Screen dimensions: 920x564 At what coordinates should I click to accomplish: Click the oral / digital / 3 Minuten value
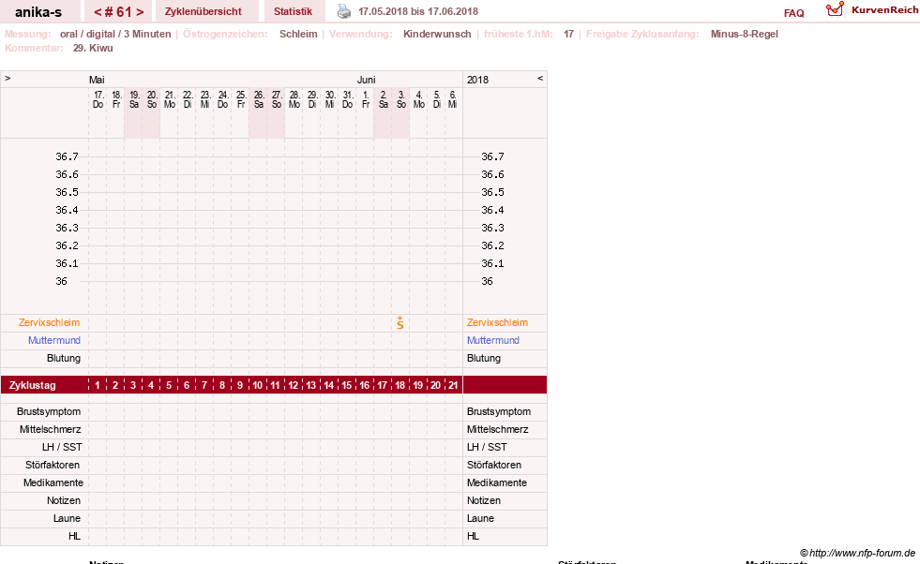tap(115, 34)
